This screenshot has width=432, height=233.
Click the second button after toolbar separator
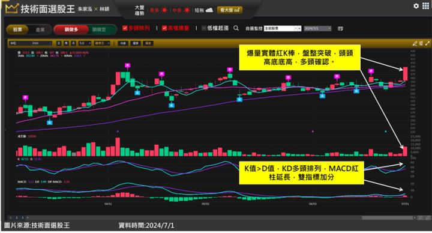coord(136,43)
